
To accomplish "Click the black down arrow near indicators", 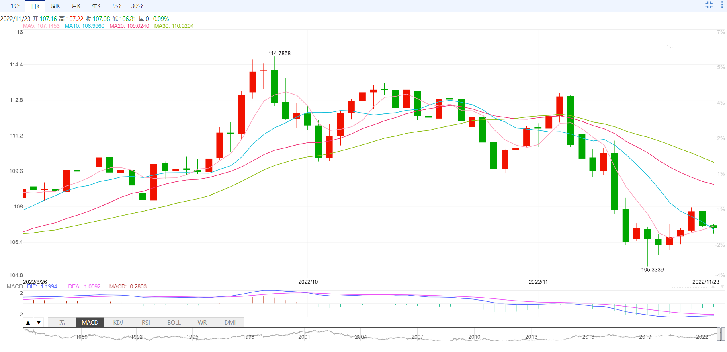I will click(x=39, y=323).
